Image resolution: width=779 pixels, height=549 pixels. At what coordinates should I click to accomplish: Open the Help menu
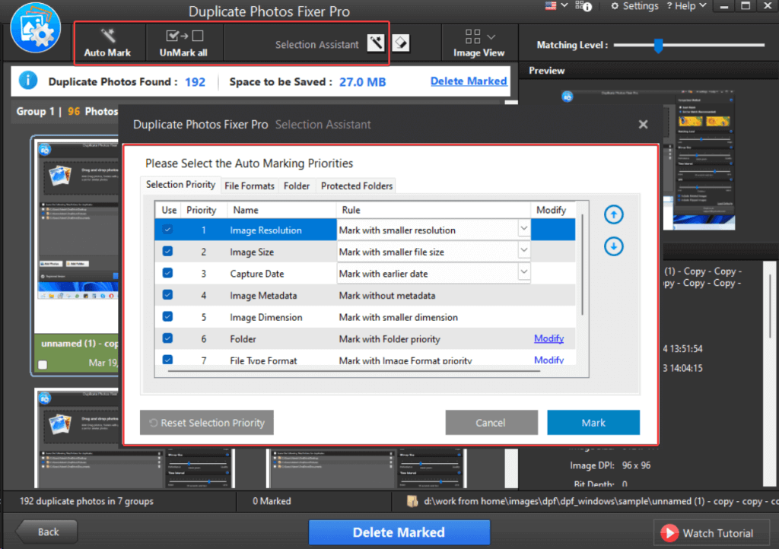click(685, 6)
